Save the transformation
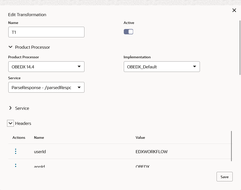Viewport: 241px width, 190px height. pyautogui.click(x=224, y=177)
